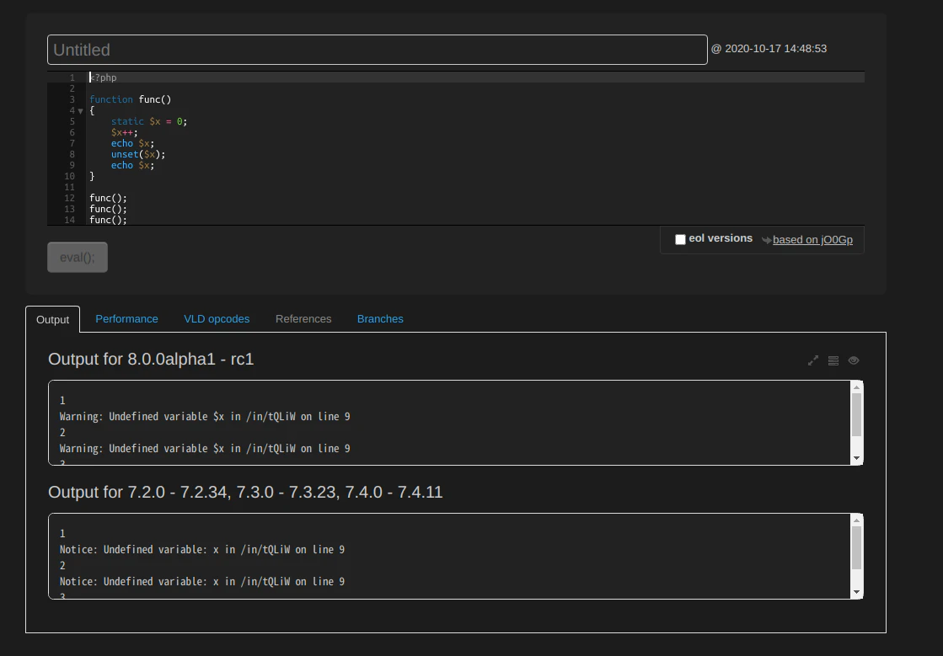The width and height of the screenshot is (943, 656).
Task: Click line number 12 in the editor gutter
Action: 70,198
